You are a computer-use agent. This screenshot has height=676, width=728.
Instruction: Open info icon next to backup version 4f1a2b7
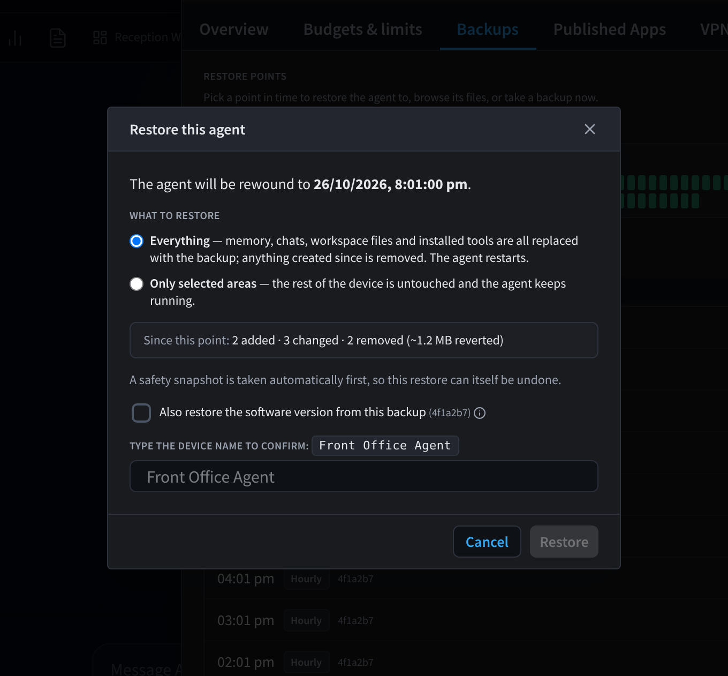pos(480,413)
